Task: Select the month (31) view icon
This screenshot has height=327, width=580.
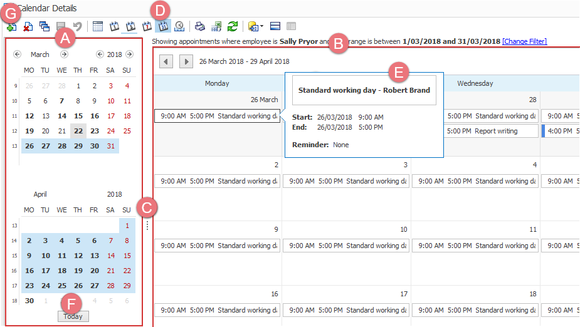Action: point(163,26)
